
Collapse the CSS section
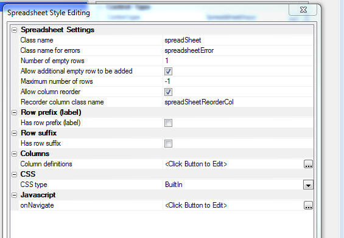point(14,175)
